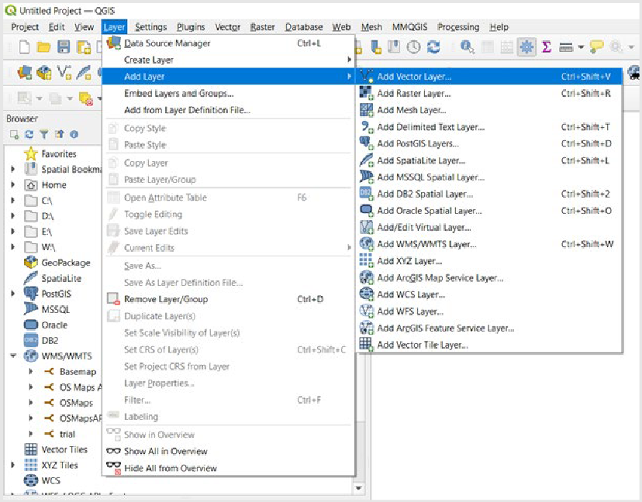The height and width of the screenshot is (502, 642).
Task: Select Add XYZ Layer option
Action: tap(490, 261)
